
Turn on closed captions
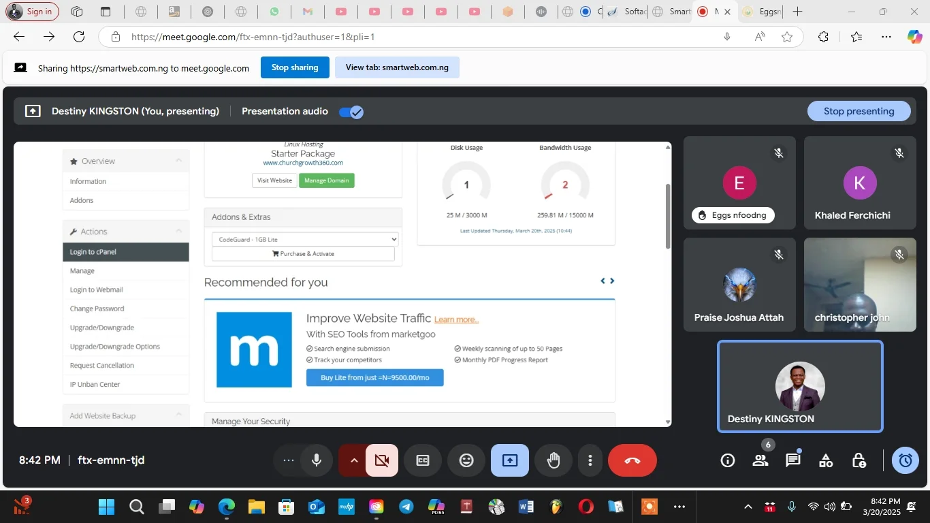423,460
